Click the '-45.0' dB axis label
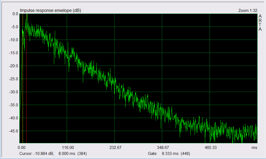This screenshot has height=159, width=266. pyautogui.click(x=13, y=131)
